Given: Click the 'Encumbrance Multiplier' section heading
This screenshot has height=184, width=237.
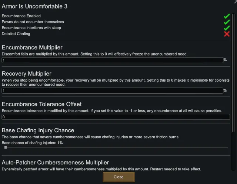Looking at the screenshot, I should (x=32, y=47).
